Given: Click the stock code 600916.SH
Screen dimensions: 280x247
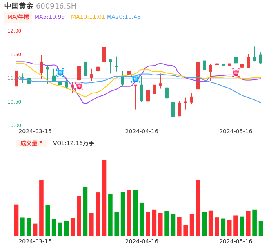Looking at the screenshot, I should [x=56, y=6].
